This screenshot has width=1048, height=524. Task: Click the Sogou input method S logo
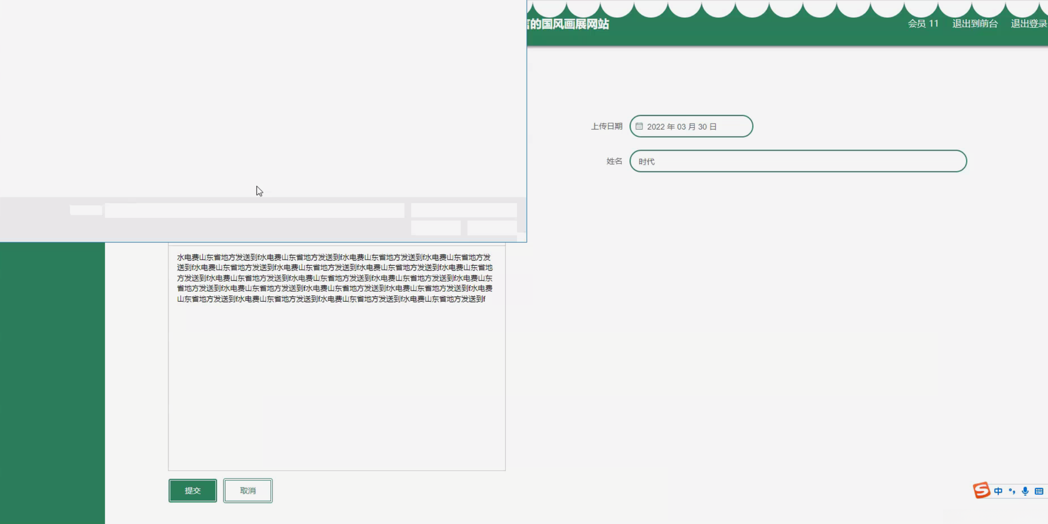click(981, 490)
